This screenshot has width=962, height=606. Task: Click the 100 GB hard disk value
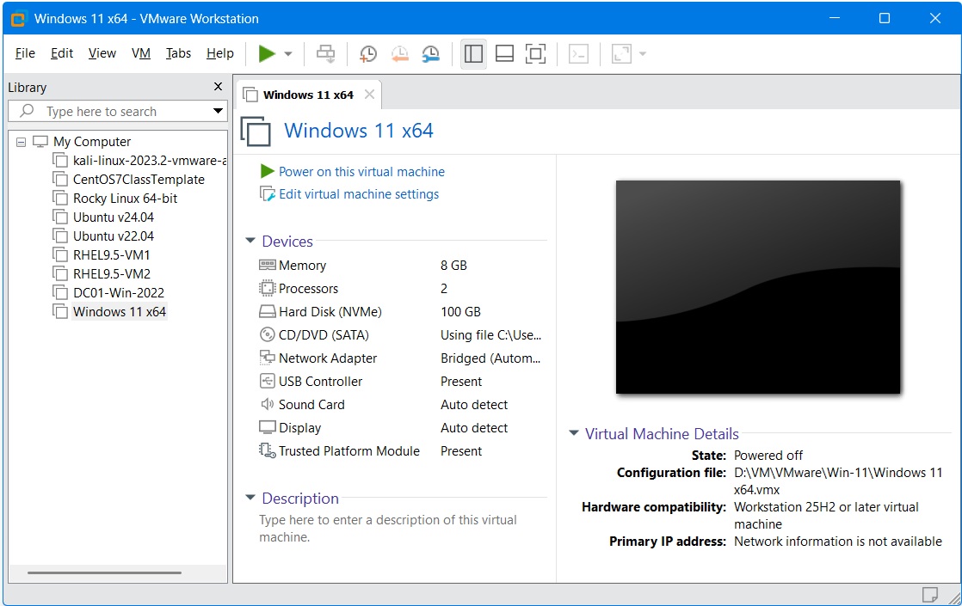tap(460, 312)
